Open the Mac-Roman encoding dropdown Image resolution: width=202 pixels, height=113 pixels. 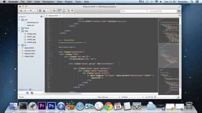coord(109,97)
